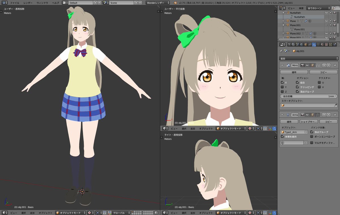Toggle Armature modifier render camera icon

point(303,115)
